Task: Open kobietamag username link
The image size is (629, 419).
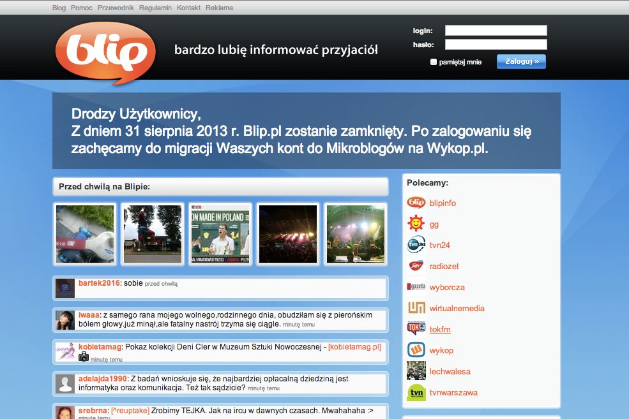Action: pyautogui.click(x=100, y=346)
